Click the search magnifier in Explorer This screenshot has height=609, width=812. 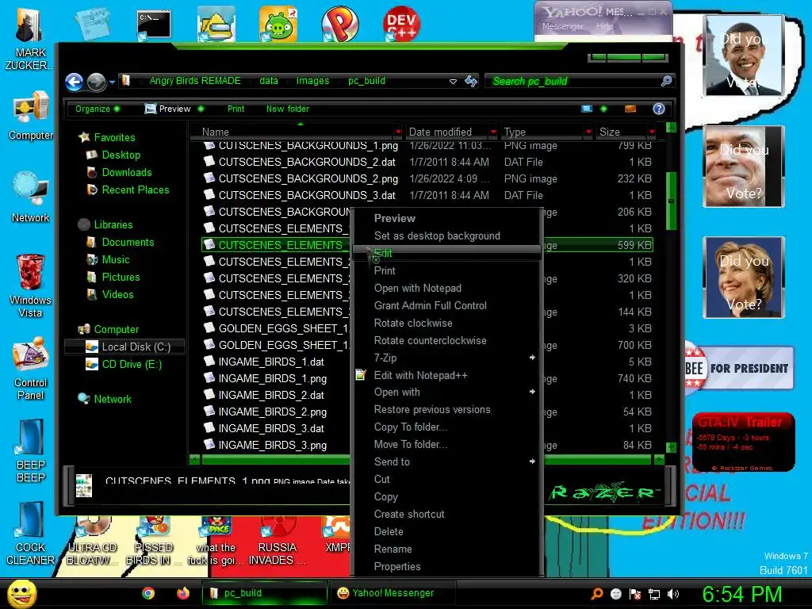666,81
